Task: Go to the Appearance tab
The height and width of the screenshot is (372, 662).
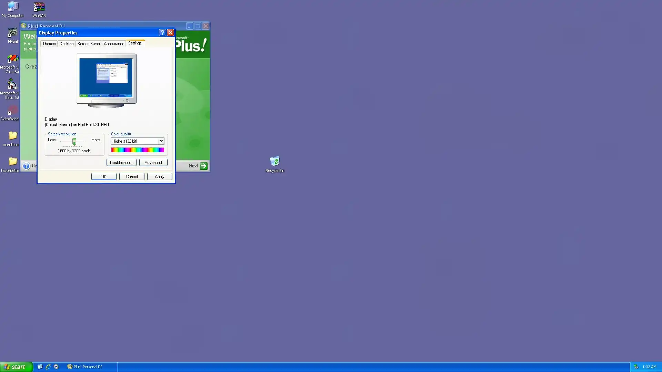Action: 114,44
